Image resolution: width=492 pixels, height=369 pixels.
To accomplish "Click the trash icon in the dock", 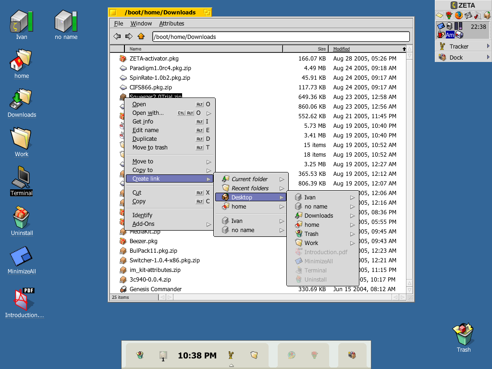I will 140,355.
